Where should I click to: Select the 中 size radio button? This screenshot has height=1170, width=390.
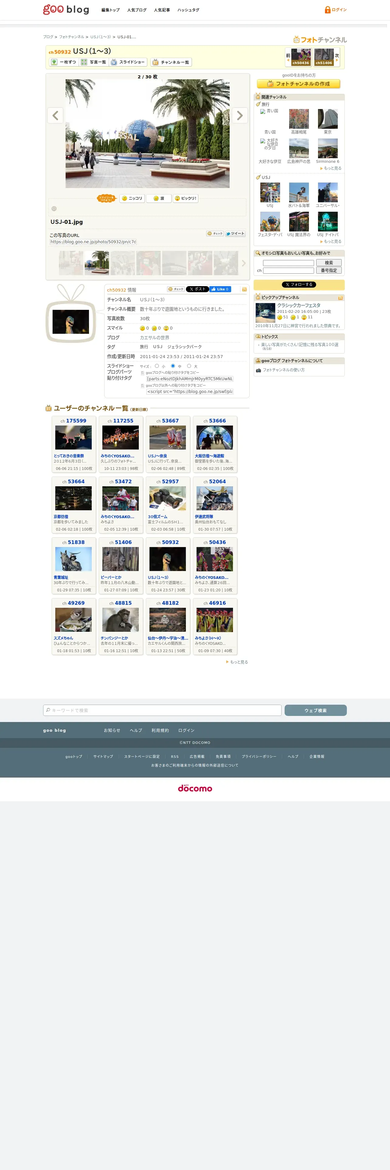(173, 366)
